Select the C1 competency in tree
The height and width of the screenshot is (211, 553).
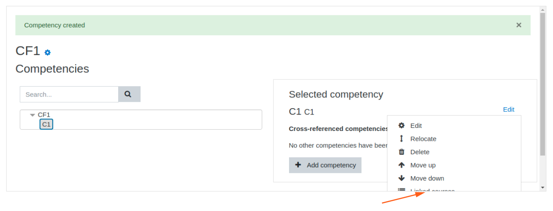tap(47, 124)
